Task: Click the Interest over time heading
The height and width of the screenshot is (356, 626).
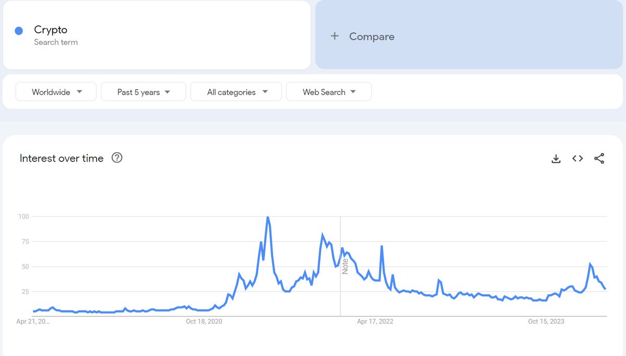Action: pos(62,158)
